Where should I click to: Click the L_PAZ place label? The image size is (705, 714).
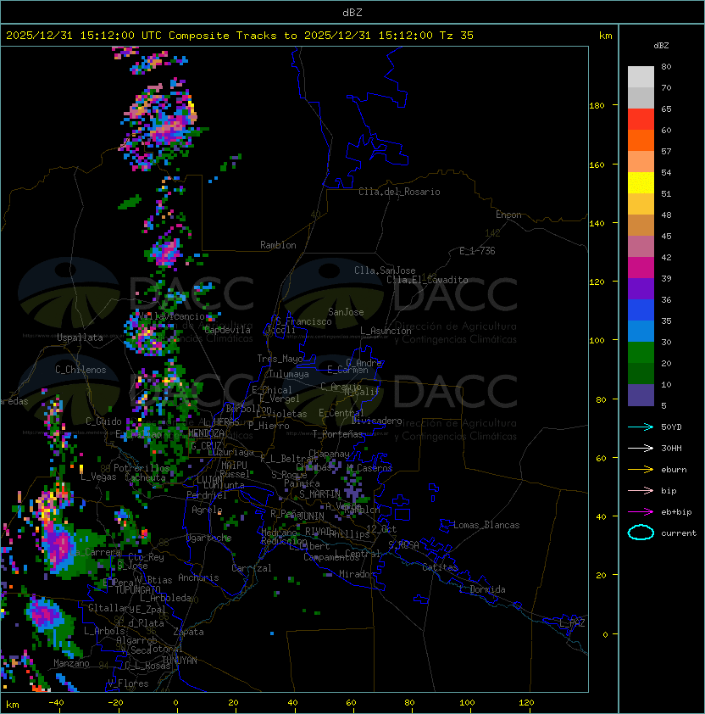click(572, 622)
